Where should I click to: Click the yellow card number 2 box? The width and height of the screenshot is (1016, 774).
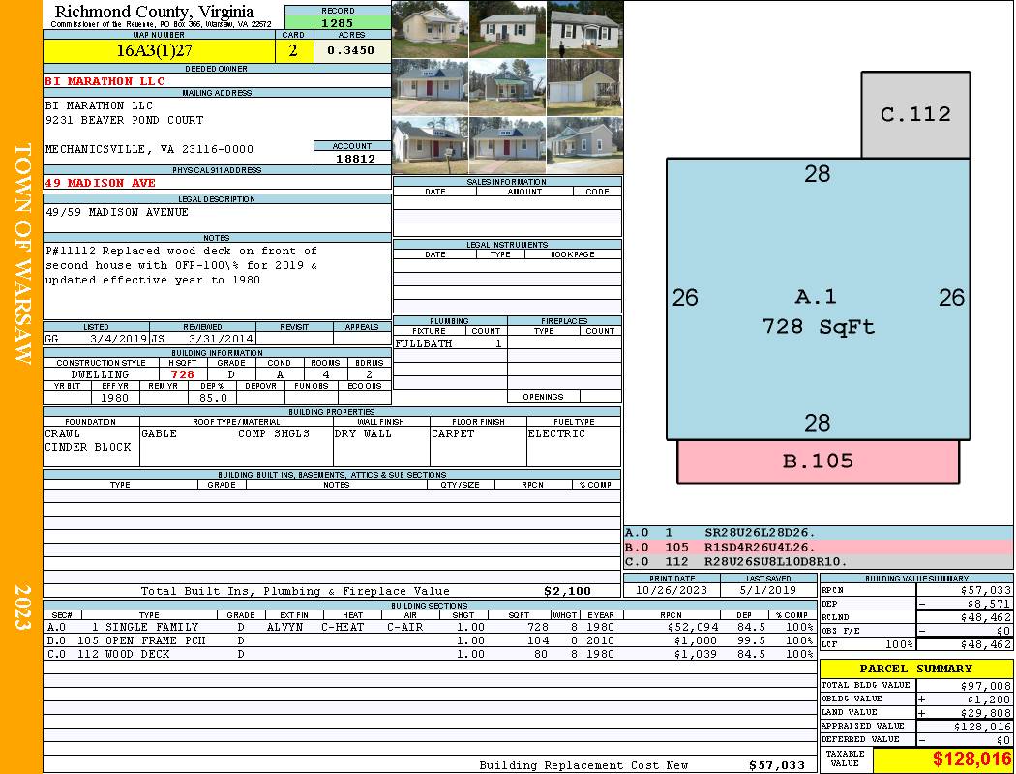coord(294,51)
